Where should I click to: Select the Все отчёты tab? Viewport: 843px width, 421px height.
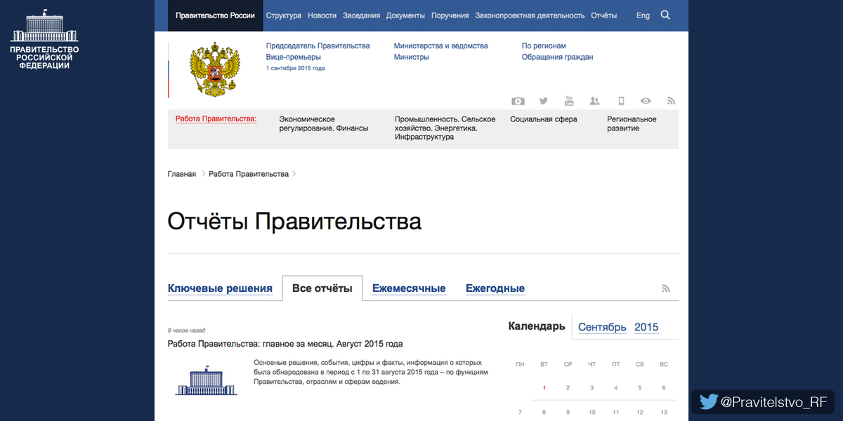pos(322,288)
